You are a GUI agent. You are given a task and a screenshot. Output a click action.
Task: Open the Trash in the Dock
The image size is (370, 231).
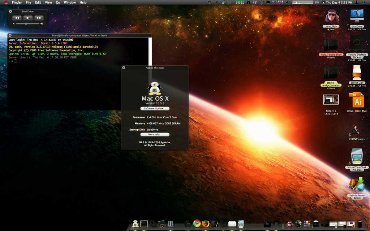[360, 224]
